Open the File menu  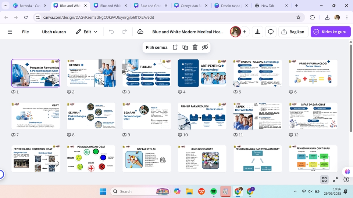click(x=25, y=32)
